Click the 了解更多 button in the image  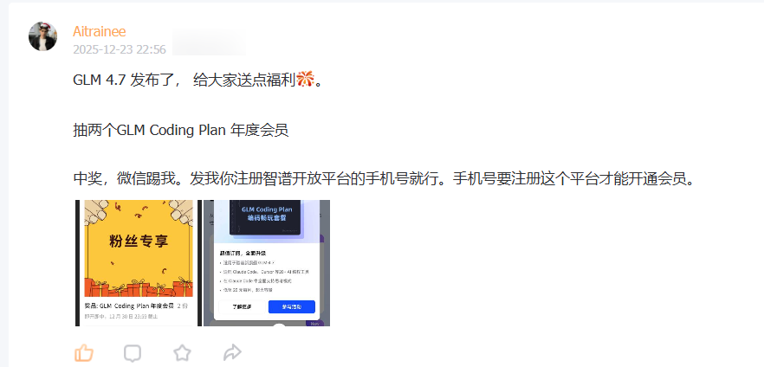point(243,307)
